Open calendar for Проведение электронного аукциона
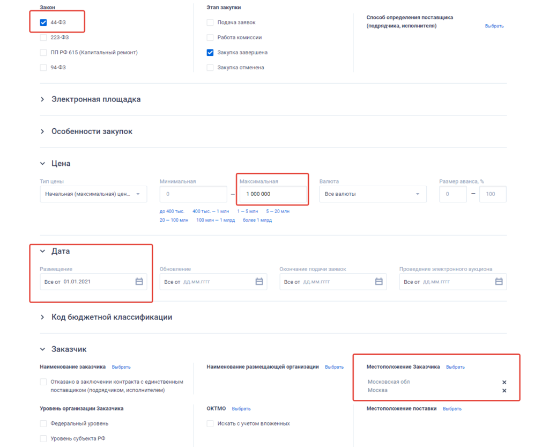This screenshot has height=447, width=549. [x=499, y=282]
